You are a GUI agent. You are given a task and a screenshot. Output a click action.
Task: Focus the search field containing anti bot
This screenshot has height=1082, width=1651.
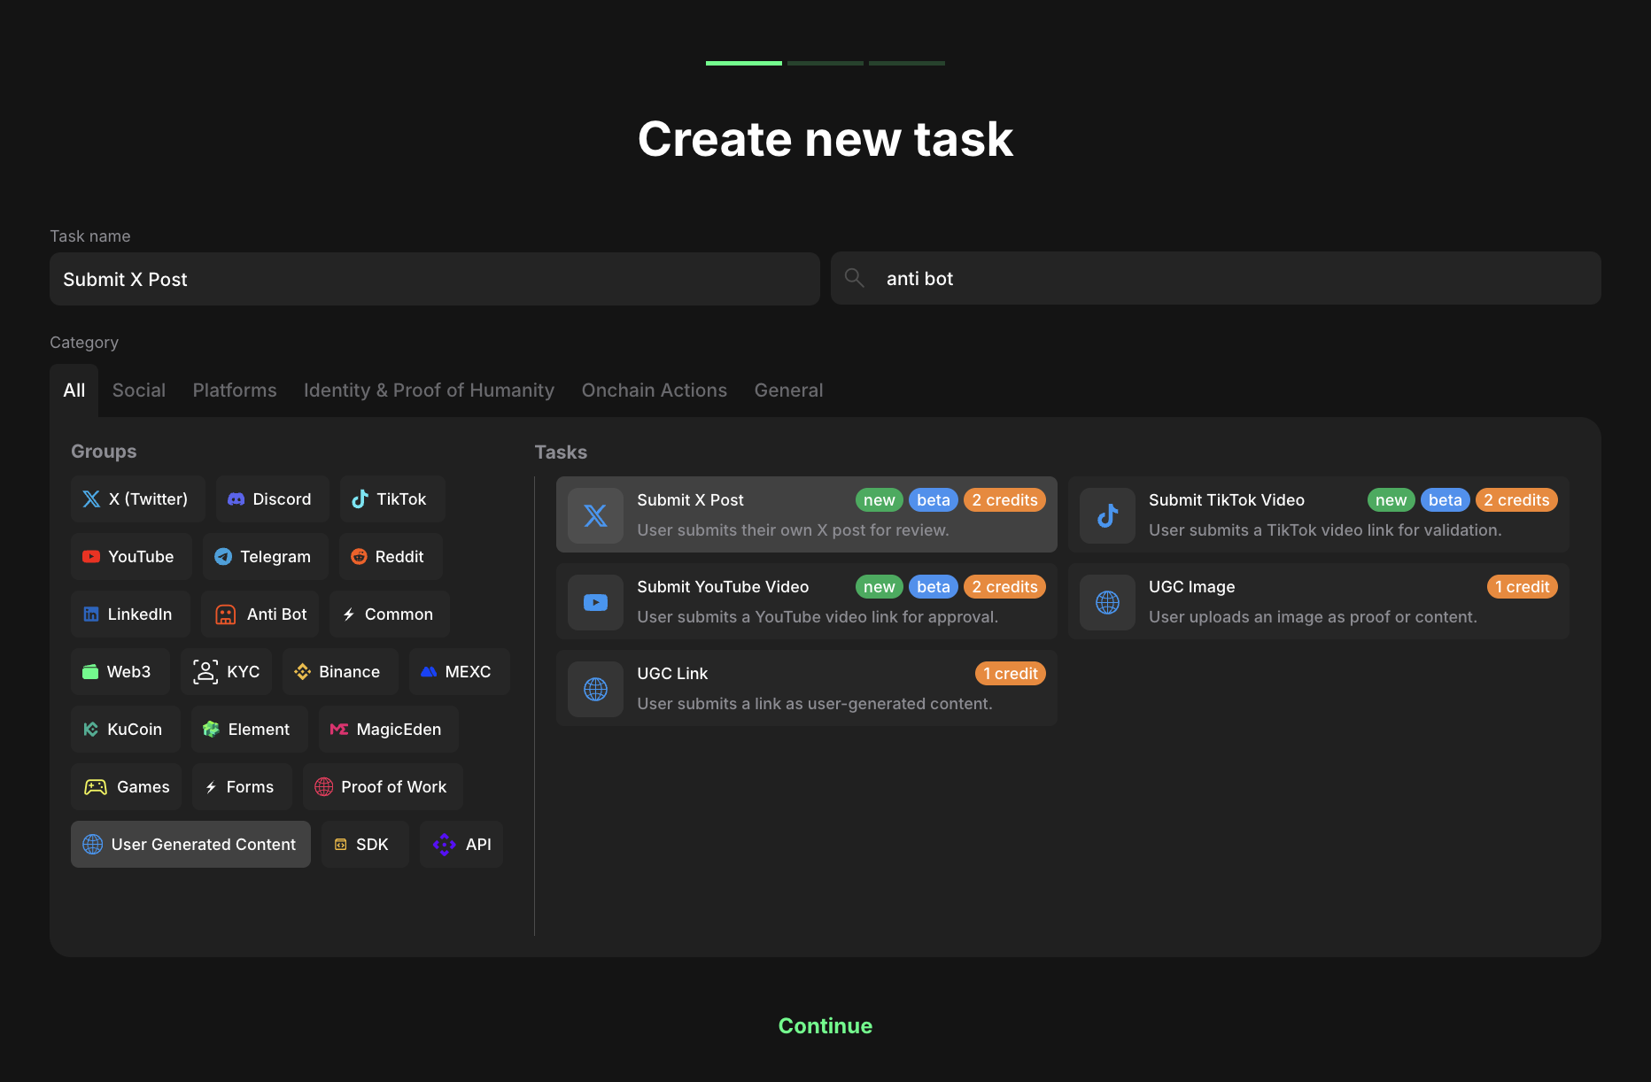[x=1216, y=278]
